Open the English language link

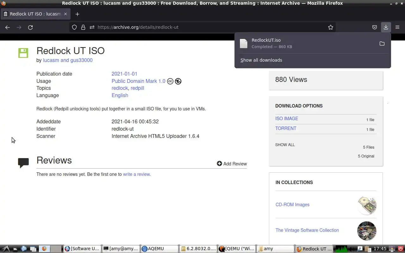tap(120, 95)
